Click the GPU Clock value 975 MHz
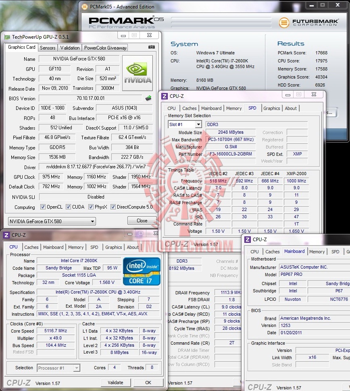Screen dimensions: 350x391 point(51,177)
